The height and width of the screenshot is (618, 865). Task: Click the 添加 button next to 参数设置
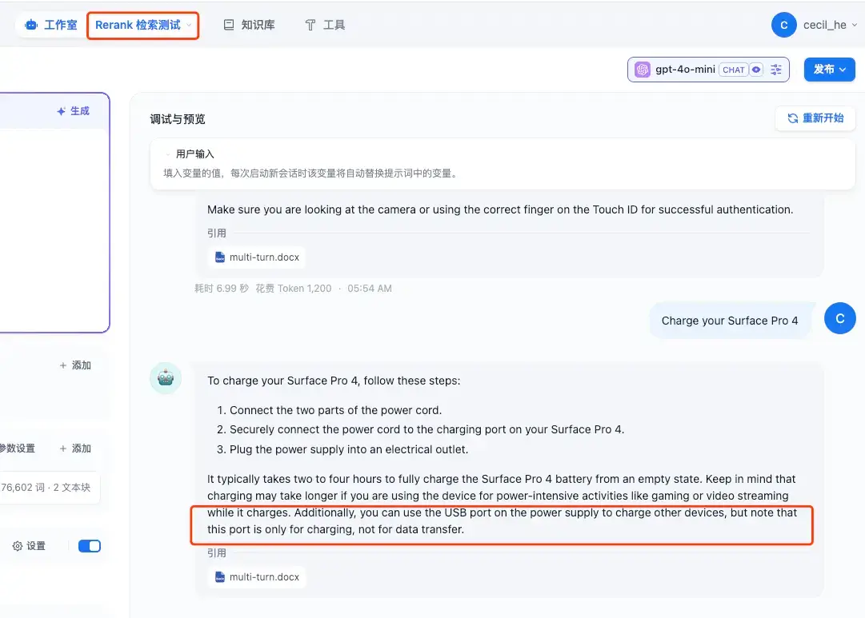(x=75, y=449)
